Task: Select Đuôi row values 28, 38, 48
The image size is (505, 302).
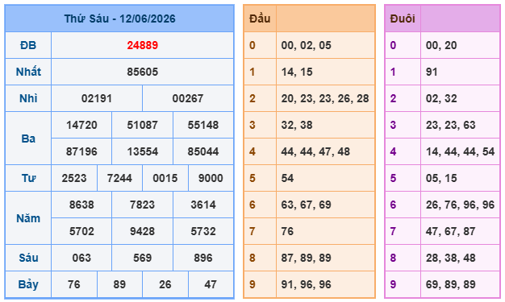Action: 451,258
